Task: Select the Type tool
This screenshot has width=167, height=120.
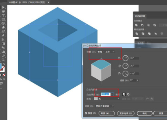Action: (3, 15)
